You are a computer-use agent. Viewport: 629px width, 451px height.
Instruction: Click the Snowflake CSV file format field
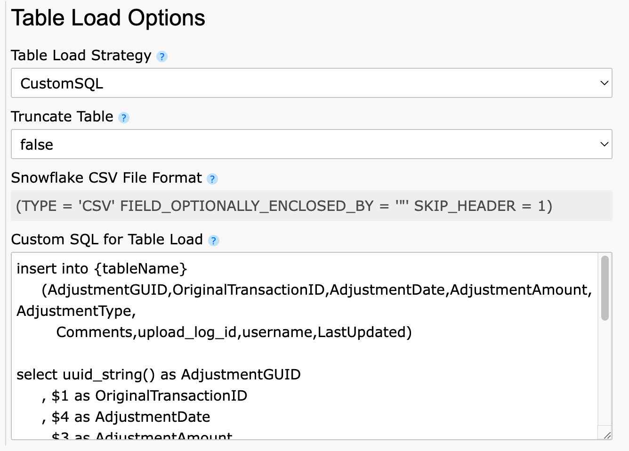pos(311,206)
